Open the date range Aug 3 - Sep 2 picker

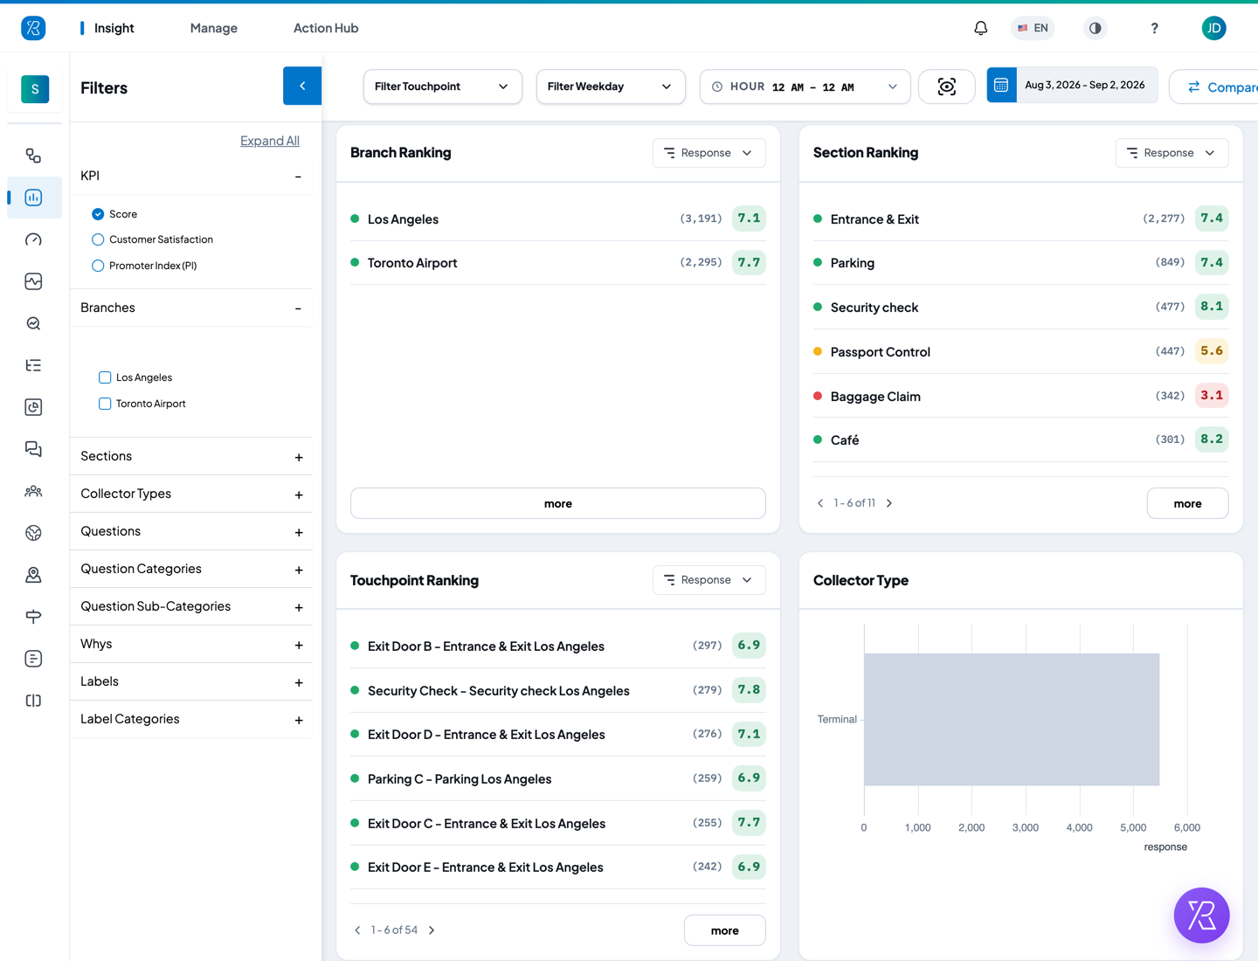pyautogui.click(x=1072, y=85)
